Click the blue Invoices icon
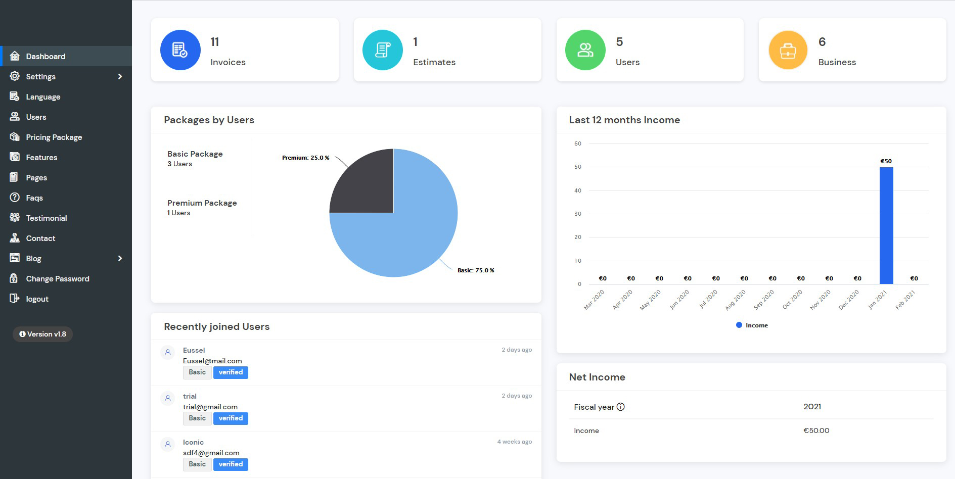The height and width of the screenshot is (479, 955). [x=180, y=50]
